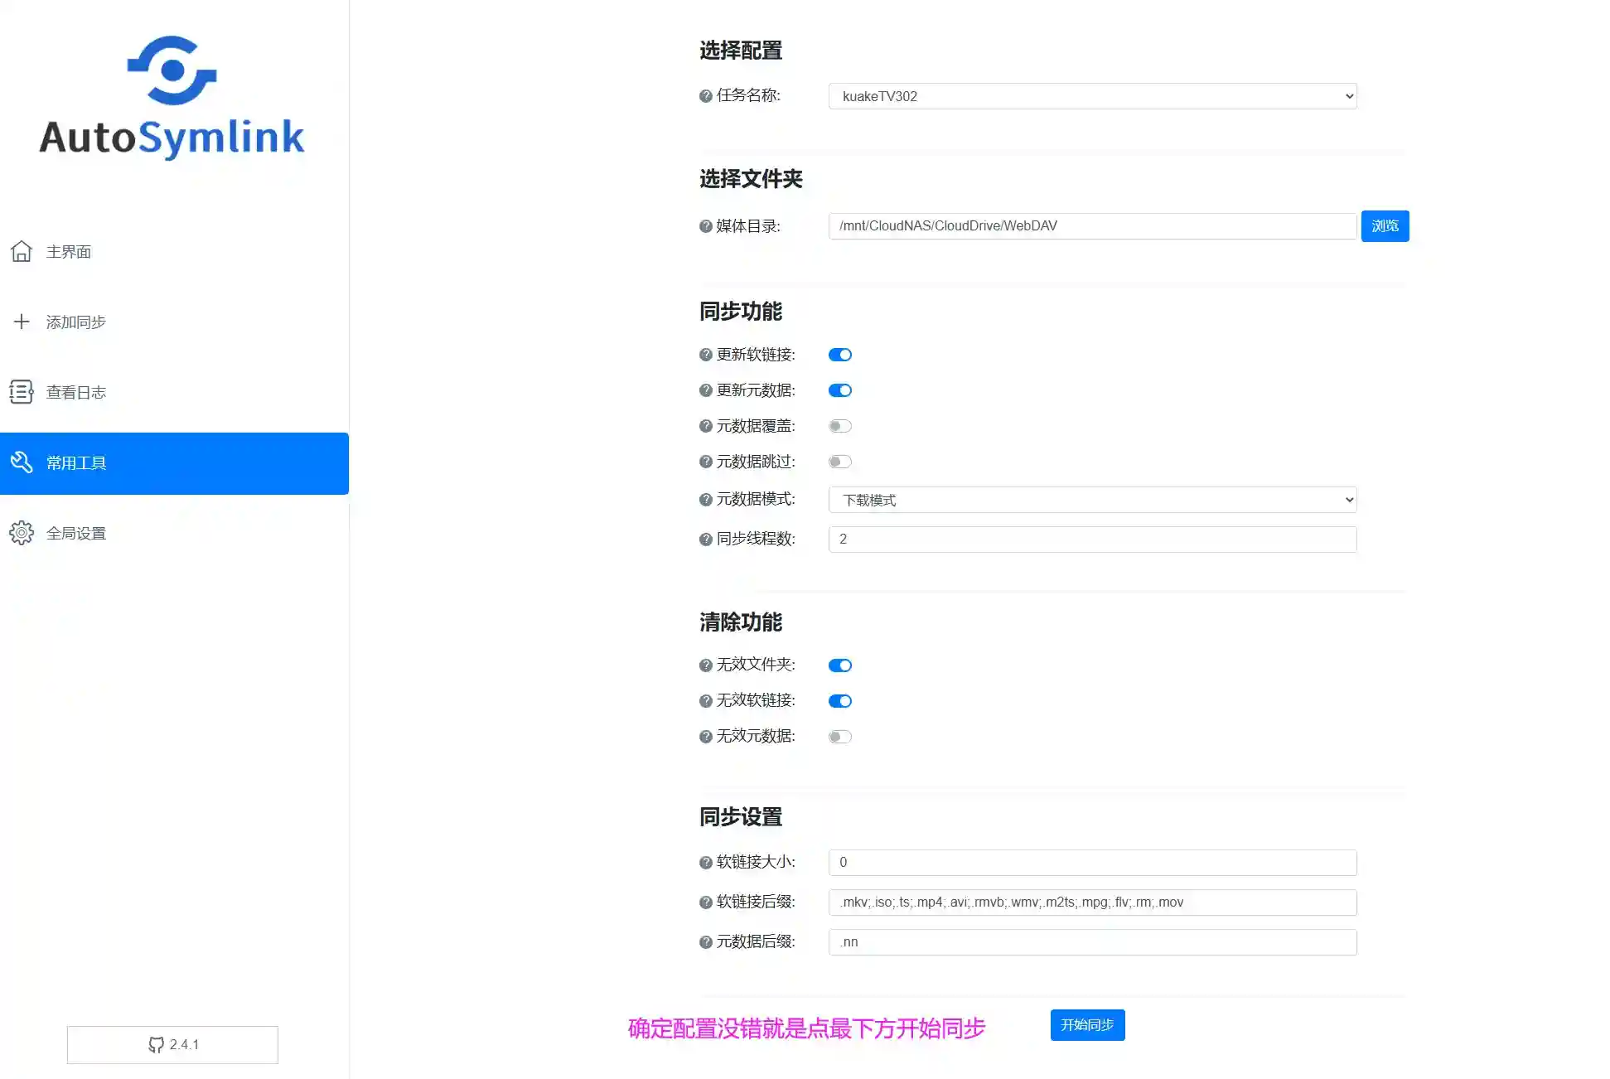Open the 任务名称 kuakeTV302 dropdown
The image size is (1610, 1079).
(1092, 96)
